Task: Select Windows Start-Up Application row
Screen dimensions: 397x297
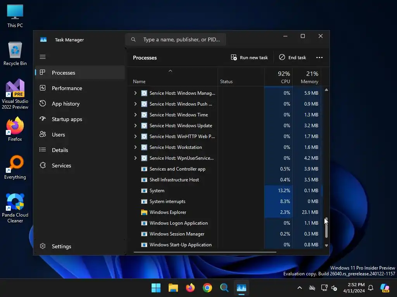Action: click(x=225, y=244)
